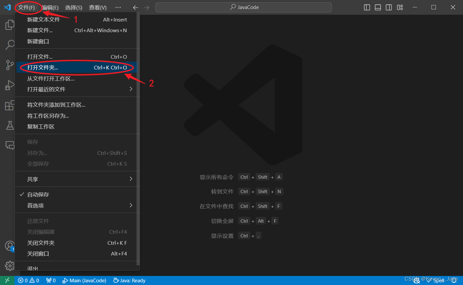Open the Testing beaker view
The width and height of the screenshot is (463, 285).
coord(10,125)
